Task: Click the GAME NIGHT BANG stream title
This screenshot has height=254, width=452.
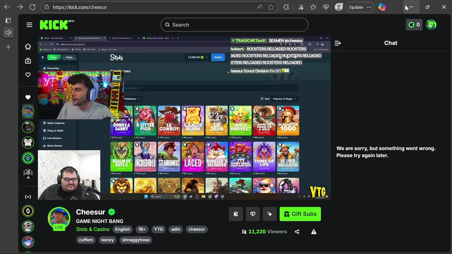Action: point(100,221)
